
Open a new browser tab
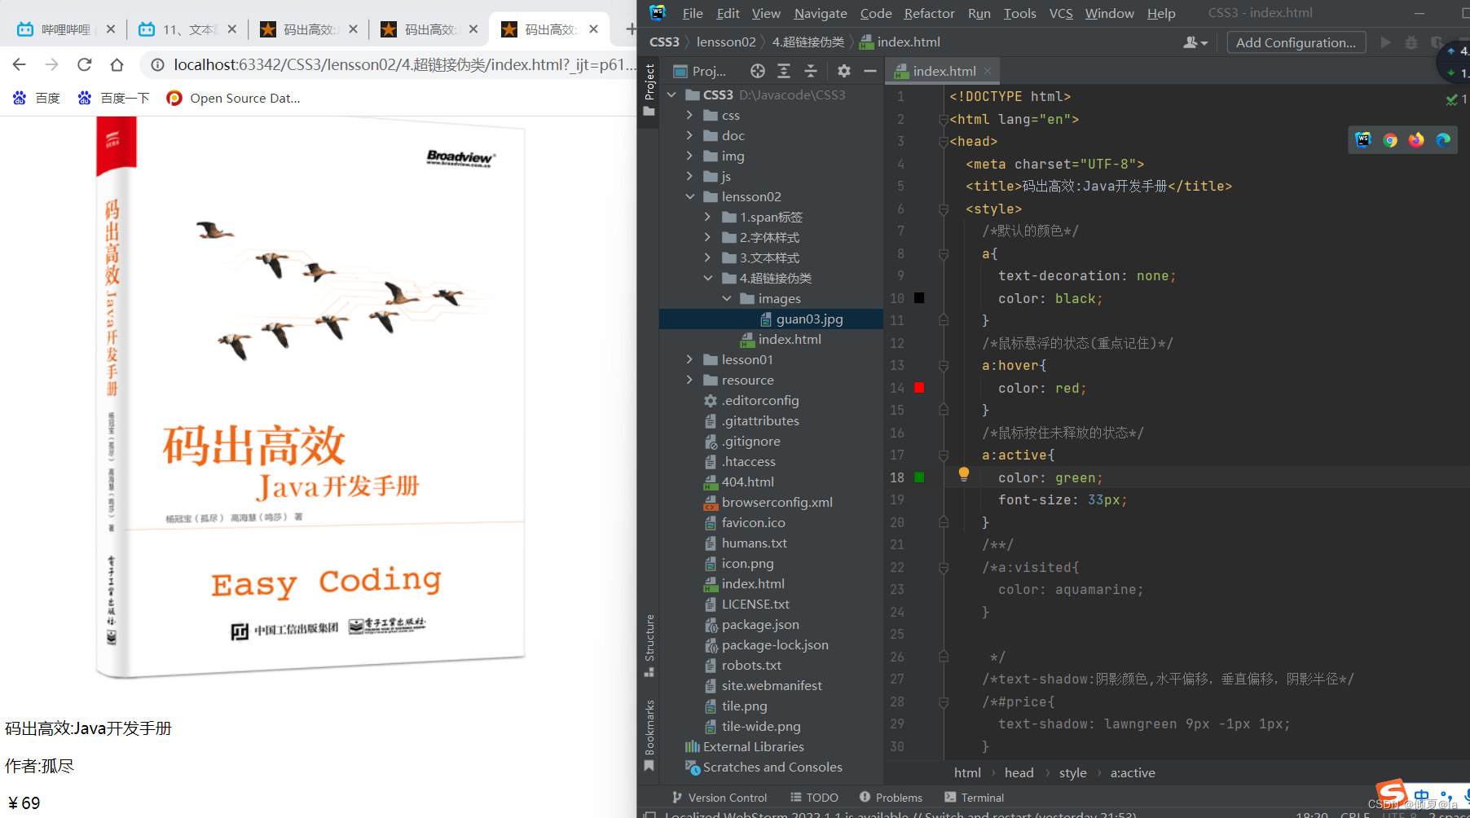630,29
